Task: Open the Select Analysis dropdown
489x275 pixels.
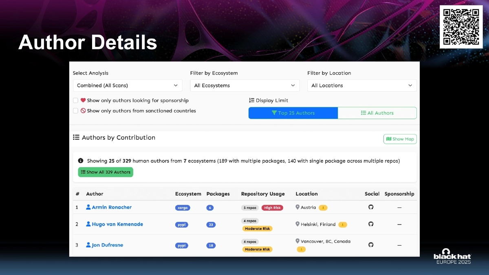Action: [127, 86]
